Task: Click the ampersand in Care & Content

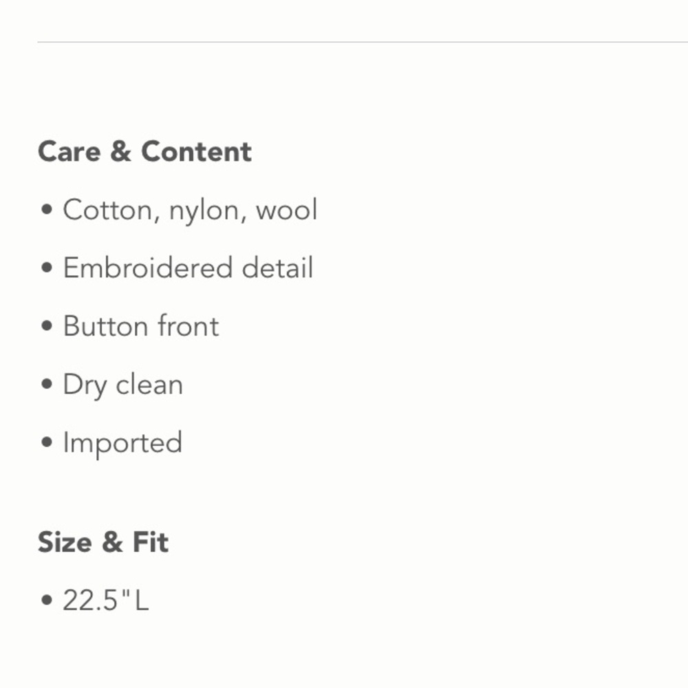Action: [120, 152]
